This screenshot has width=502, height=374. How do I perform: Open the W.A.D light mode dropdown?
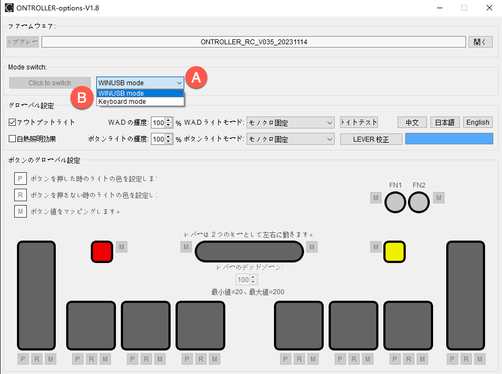coord(290,122)
